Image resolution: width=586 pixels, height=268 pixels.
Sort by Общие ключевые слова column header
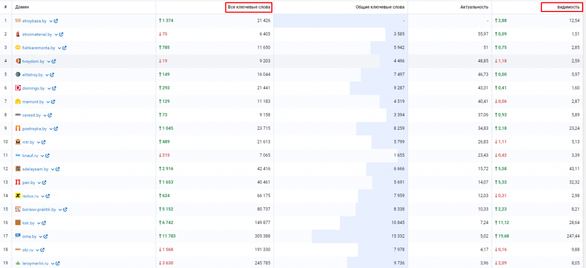click(380, 7)
